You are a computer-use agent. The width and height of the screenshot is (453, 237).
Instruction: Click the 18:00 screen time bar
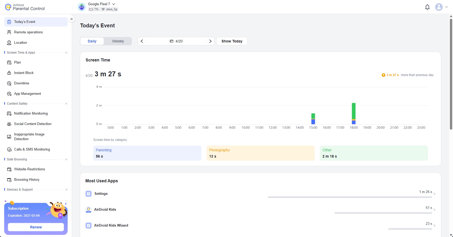(x=354, y=114)
